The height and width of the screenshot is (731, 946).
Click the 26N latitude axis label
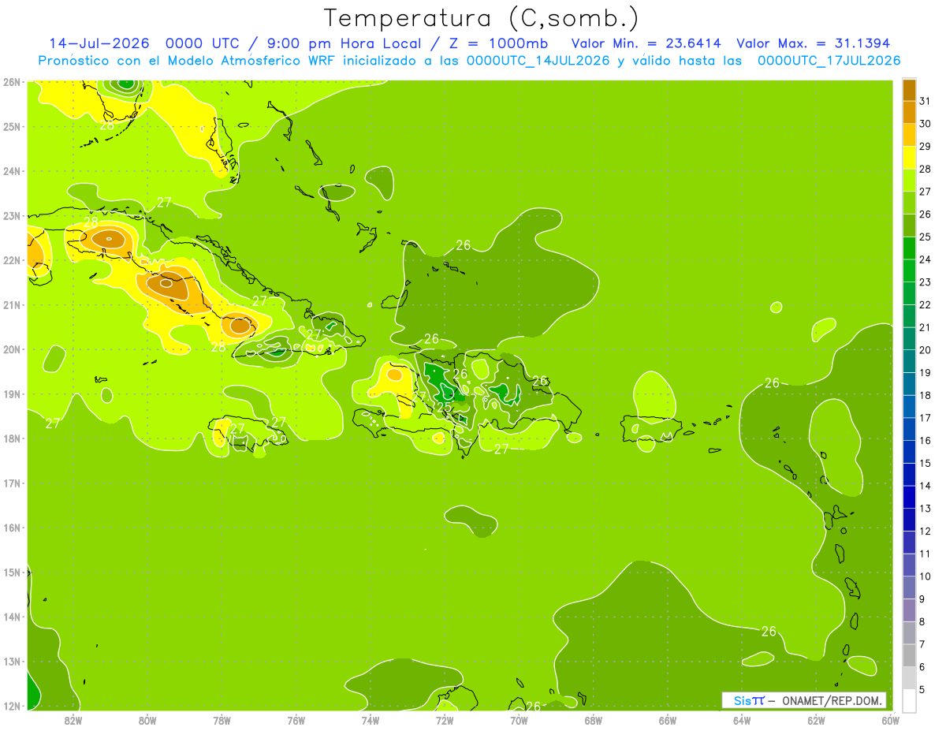(x=12, y=82)
